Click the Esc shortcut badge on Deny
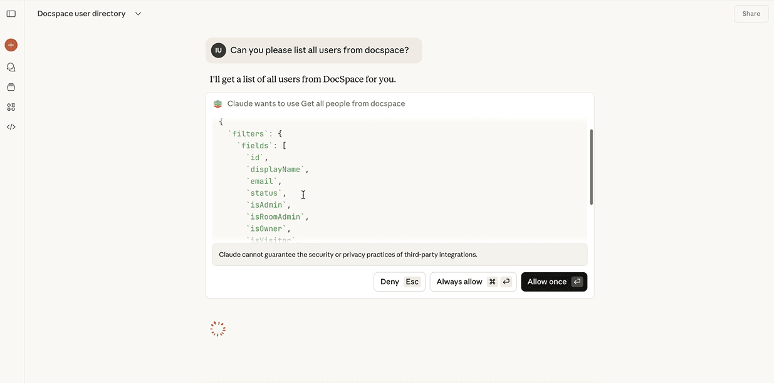774x383 pixels. [412, 282]
